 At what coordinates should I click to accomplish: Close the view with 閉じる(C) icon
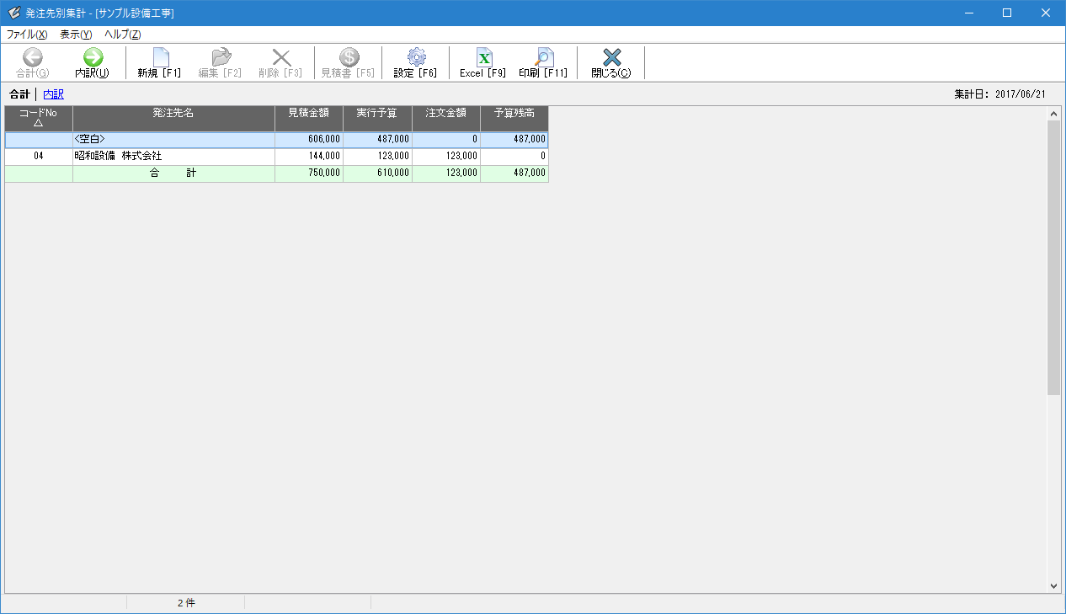(611, 57)
